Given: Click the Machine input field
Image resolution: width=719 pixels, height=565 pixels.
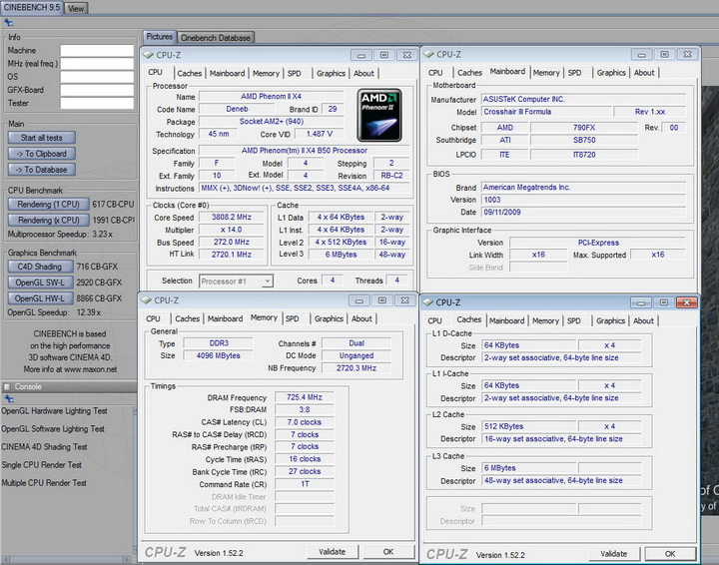Looking at the screenshot, I should point(97,50).
